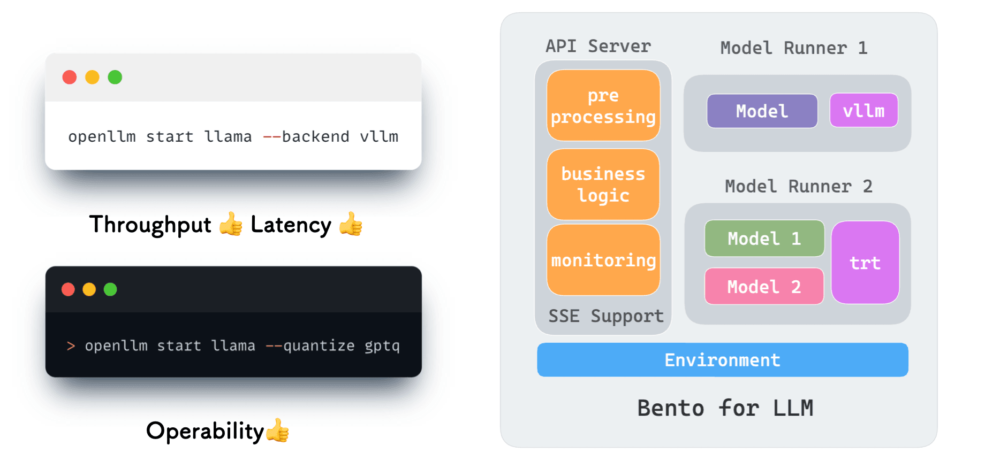The image size is (985, 476).
Task: Click the prompt arrow in dark terminal
Action: [71, 346]
